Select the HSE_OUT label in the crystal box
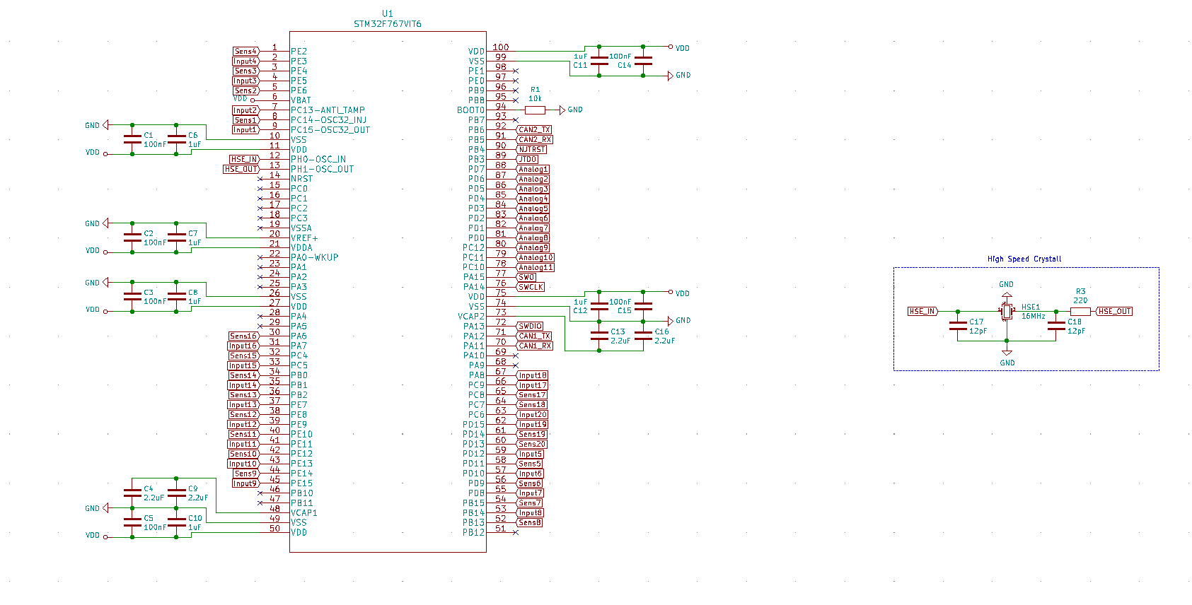Viewport: 1192px width, 605px height. 1114,312
